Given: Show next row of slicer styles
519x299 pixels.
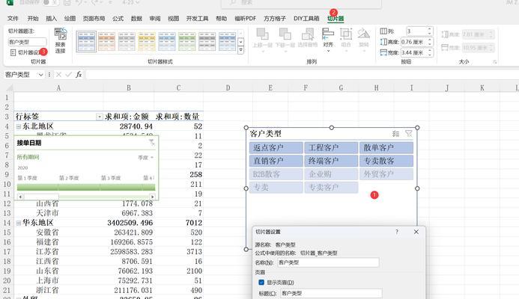Looking at the screenshot, I should 240,42.
